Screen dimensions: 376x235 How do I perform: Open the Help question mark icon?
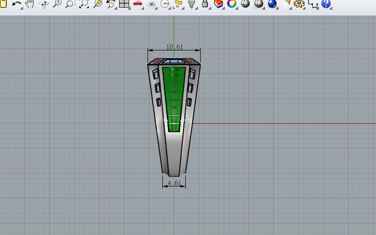[326, 4]
